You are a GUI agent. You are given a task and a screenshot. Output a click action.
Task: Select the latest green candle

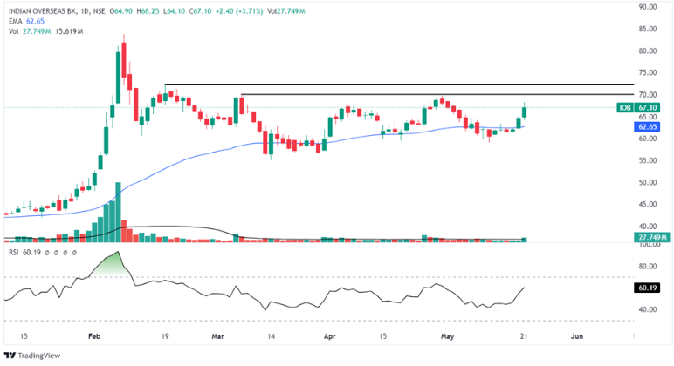pos(526,114)
